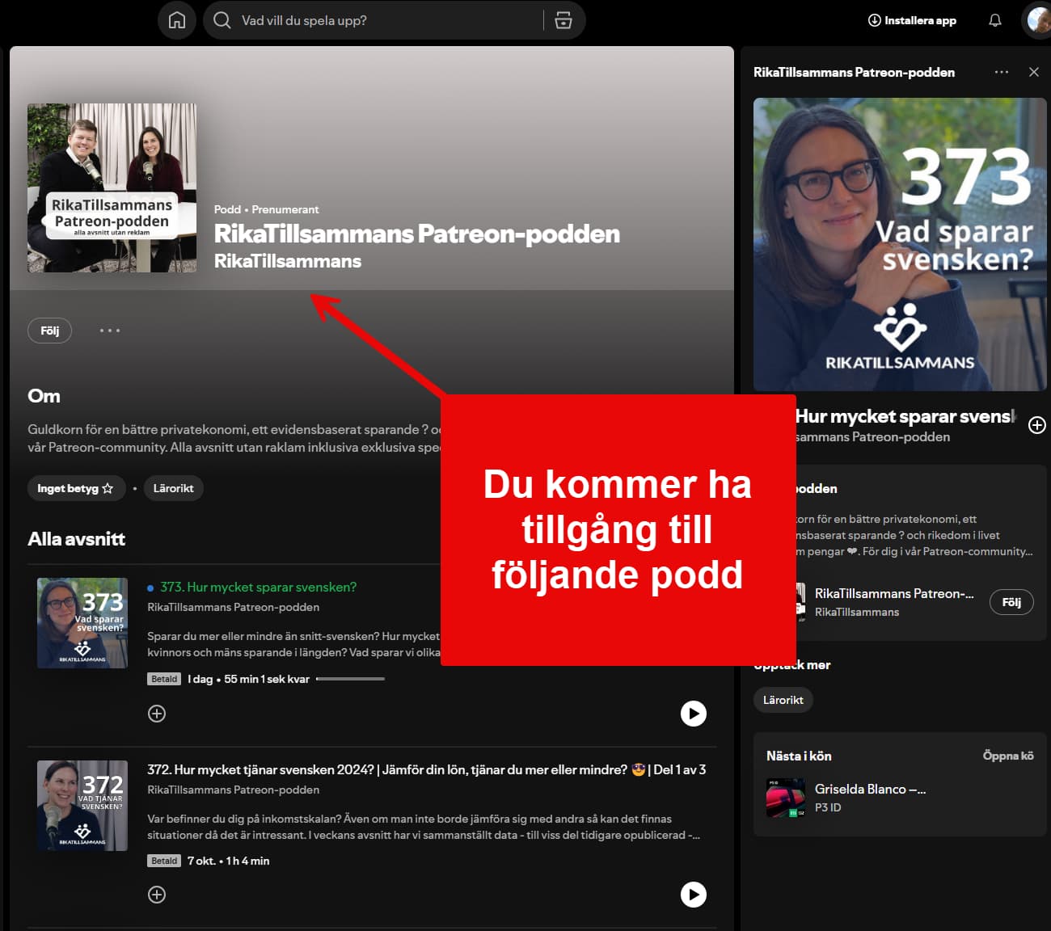The image size is (1051, 931).
Task: Add current episode with plus icon in right panel
Action: (1037, 425)
